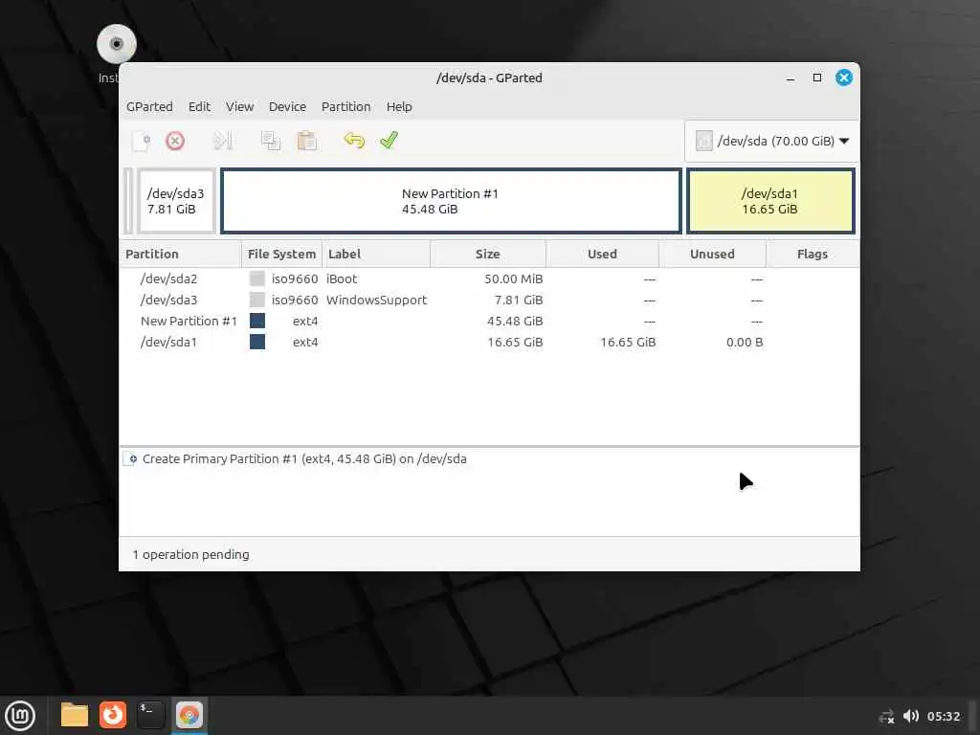
Task: Open the Edit menu
Action: pos(199,107)
